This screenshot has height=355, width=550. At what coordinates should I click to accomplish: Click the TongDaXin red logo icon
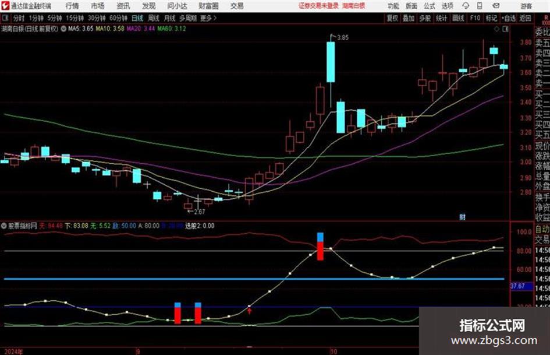[5, 6]
